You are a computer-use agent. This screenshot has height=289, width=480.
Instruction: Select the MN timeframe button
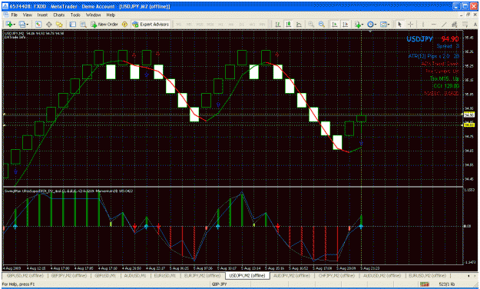coord(263,24)
